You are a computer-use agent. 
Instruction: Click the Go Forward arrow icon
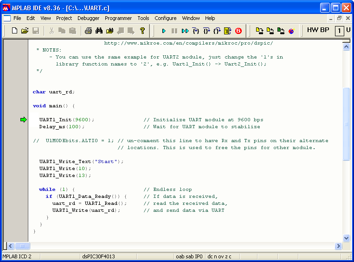pyautogui.click(x=131, y=31)
